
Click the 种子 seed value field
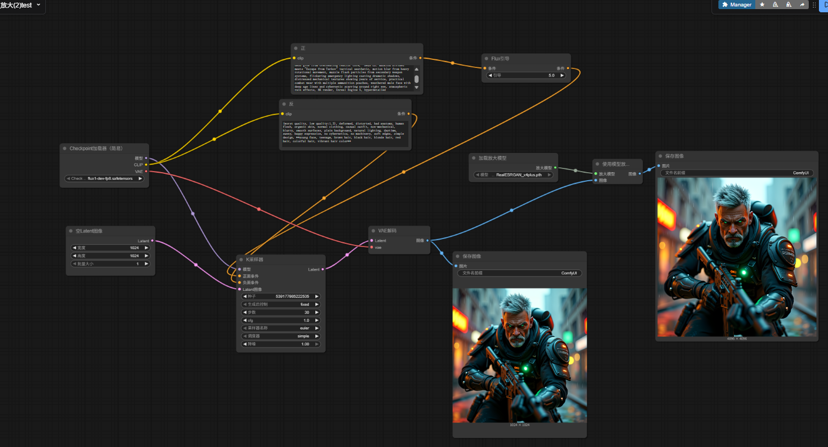pyautogui.click(x=281, y=296)
